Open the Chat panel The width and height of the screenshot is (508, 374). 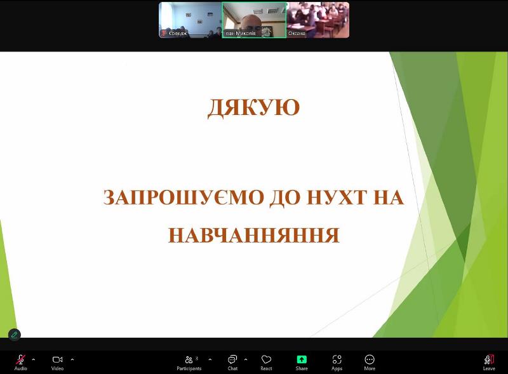(231, 359)
